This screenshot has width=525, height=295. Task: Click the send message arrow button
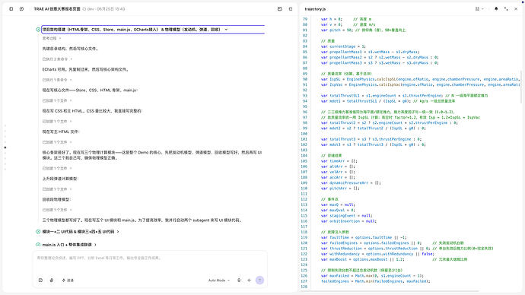coord(259,281)
